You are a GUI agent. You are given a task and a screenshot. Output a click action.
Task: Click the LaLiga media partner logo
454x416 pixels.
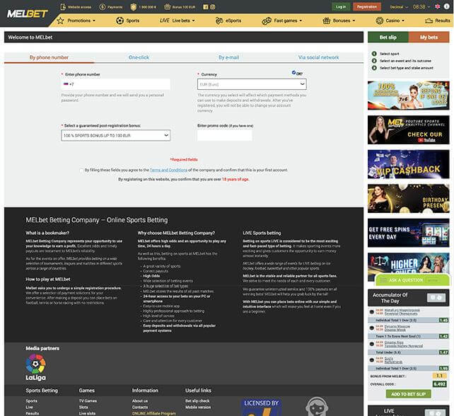tap(35, 367)
